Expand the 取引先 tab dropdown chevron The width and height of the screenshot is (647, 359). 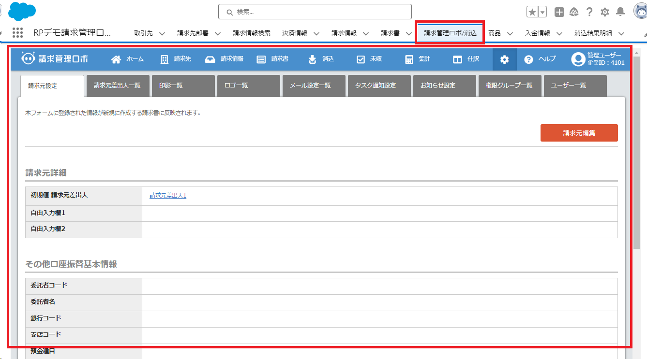pos(162,33)
